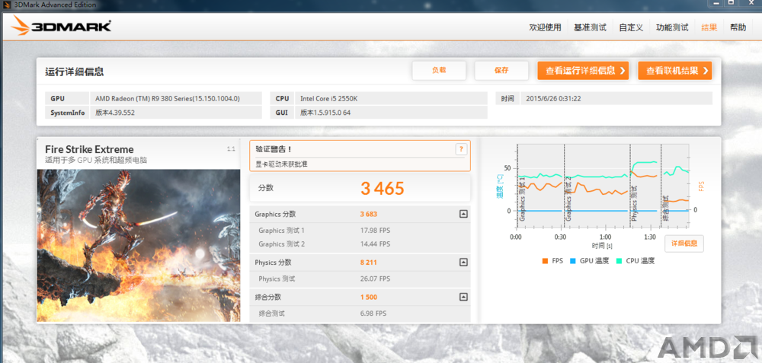Click the Physics 测试 row label
Image resolution: width=762 pixels, height=363 pixels.
tap(277, 279)
